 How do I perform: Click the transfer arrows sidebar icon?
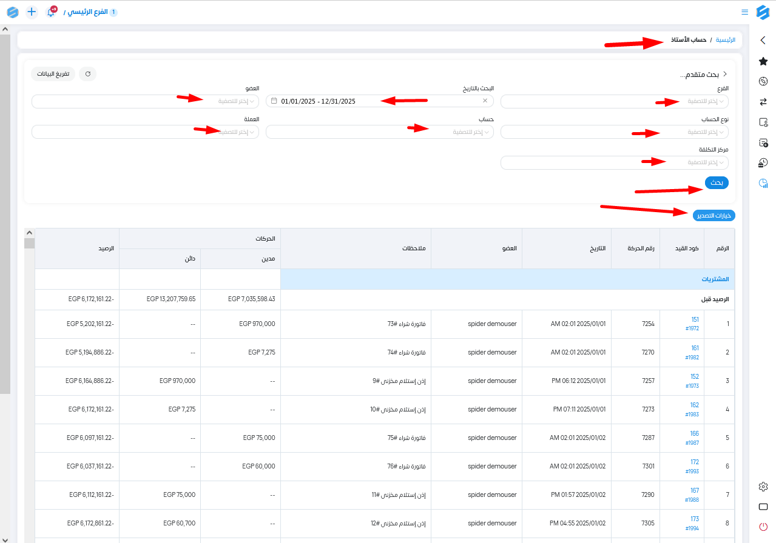pos(763,102)
